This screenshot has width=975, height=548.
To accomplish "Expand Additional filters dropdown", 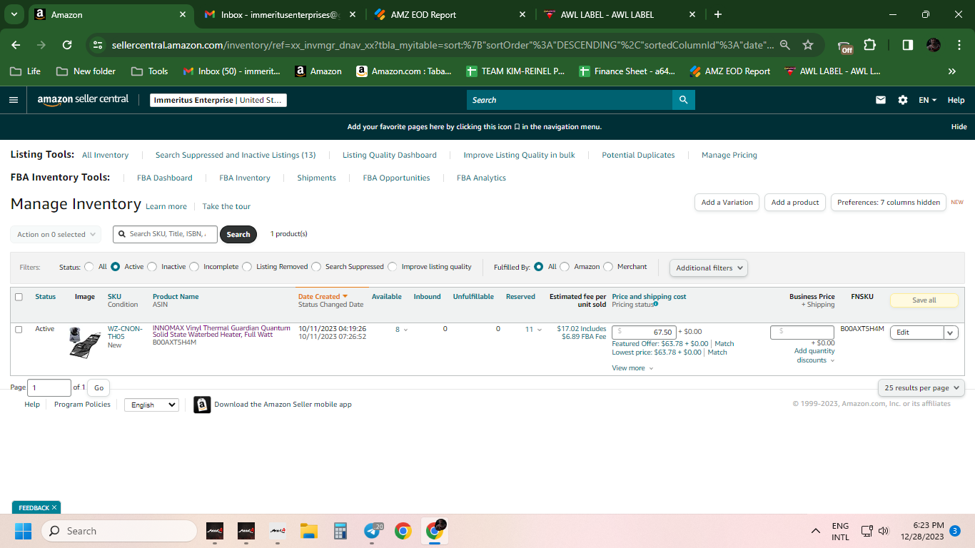I will pyautogui.click(x=709, y=268).
